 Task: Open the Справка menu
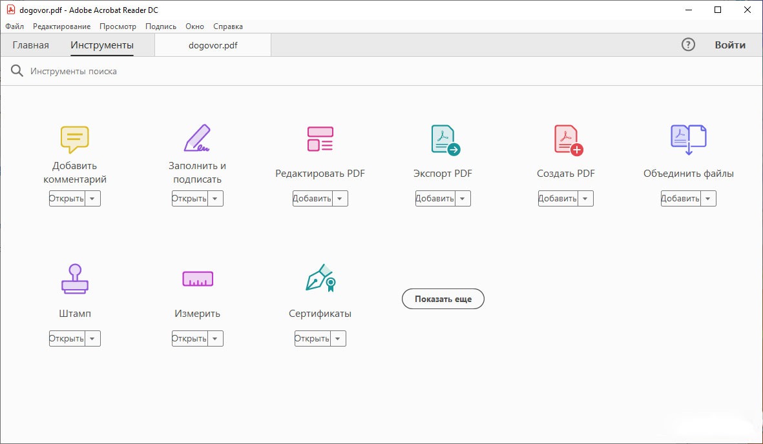pyautogui.click(x=228, y=26)
